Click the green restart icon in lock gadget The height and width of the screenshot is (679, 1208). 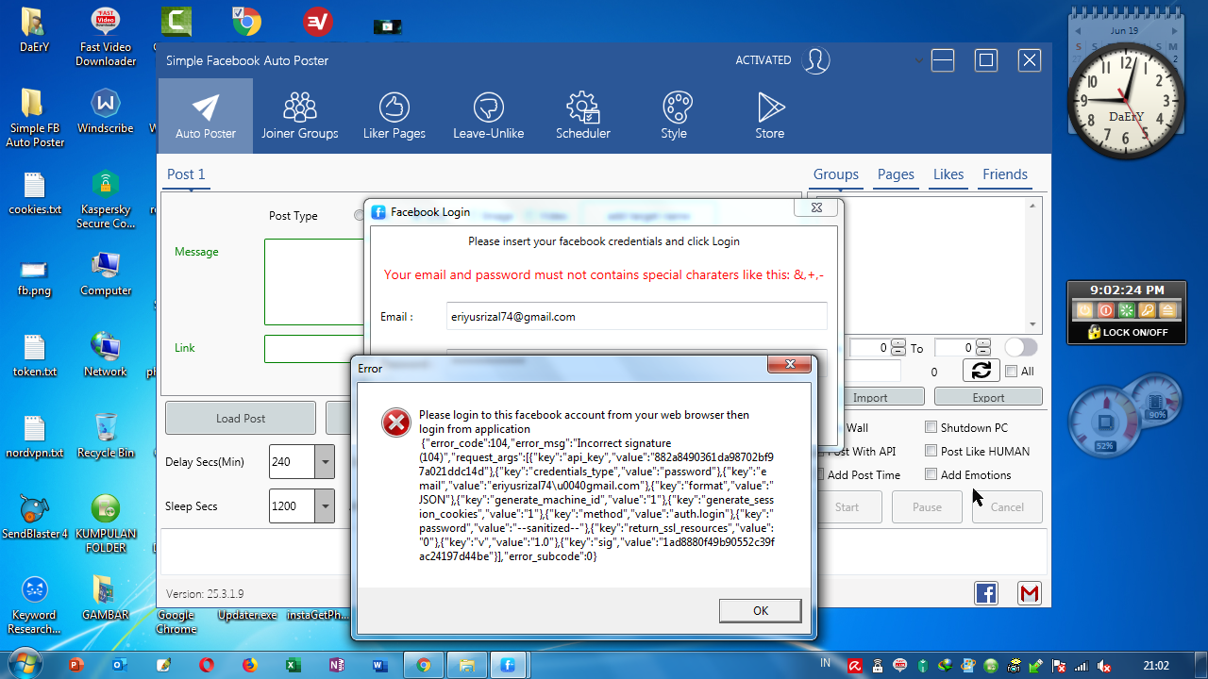tap(1126, 309)
